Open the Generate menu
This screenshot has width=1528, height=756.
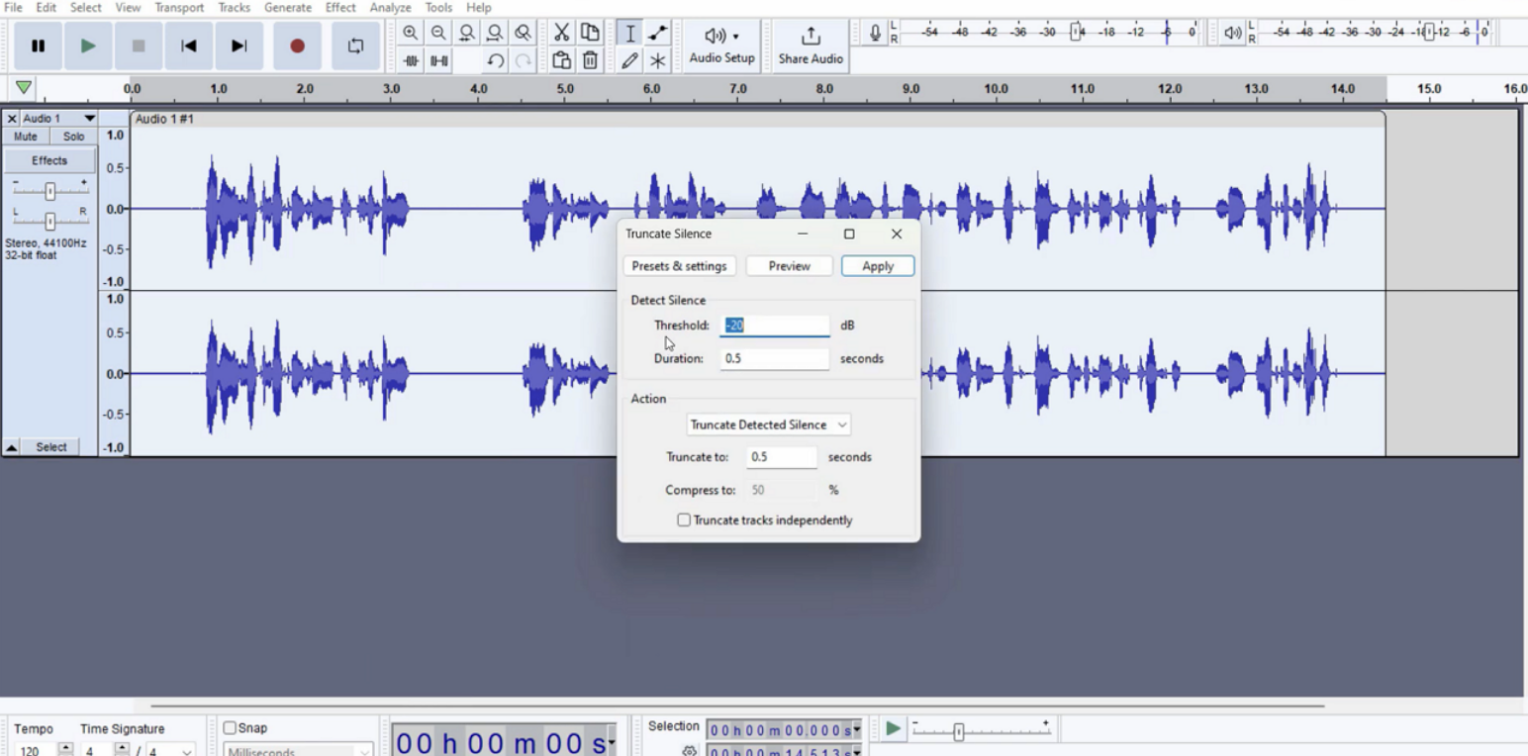click(288, 8)
